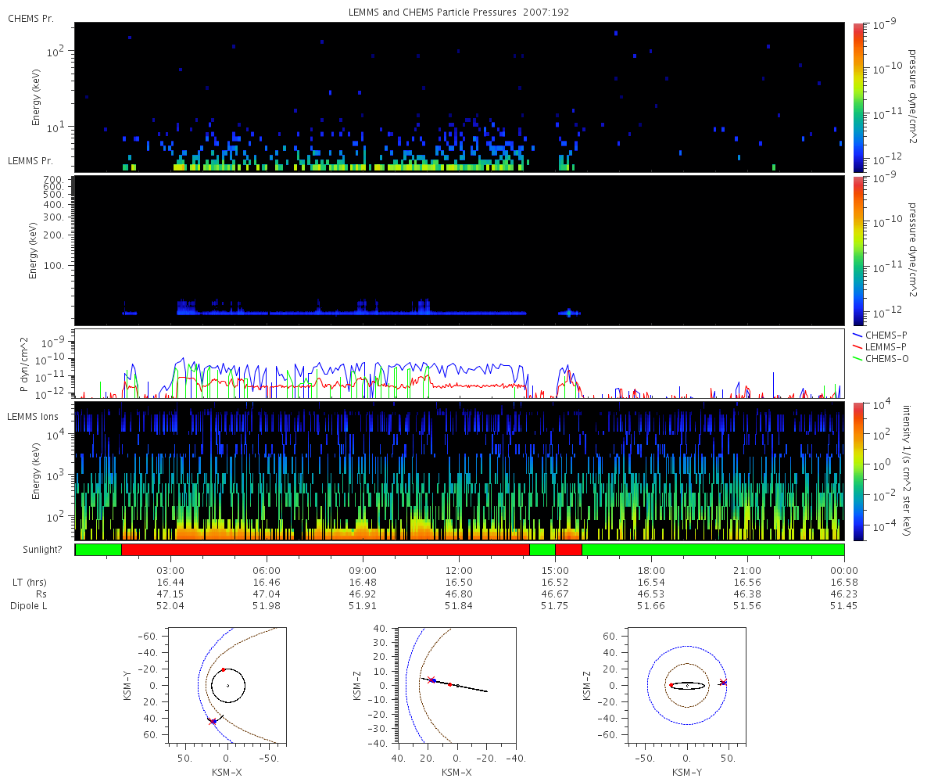938x782 pixels.
Task: Select the LEMMS Ions panel label
Action: click(34, 415)
